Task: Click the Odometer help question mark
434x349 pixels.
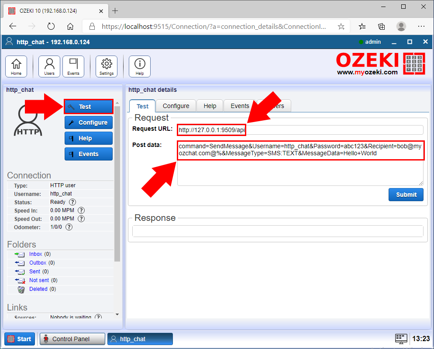Action: [69, 227]
